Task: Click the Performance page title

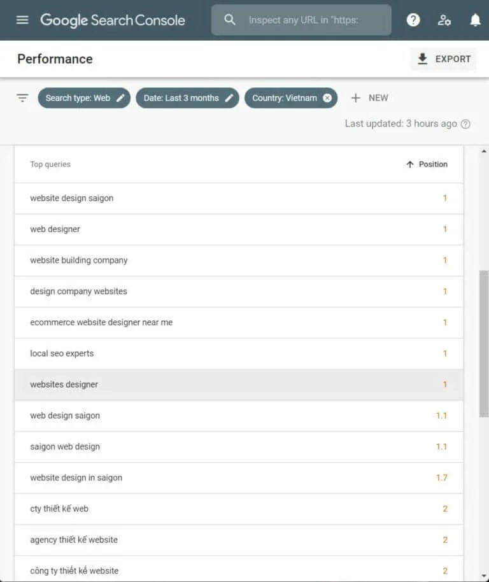Action: [54, 59]
